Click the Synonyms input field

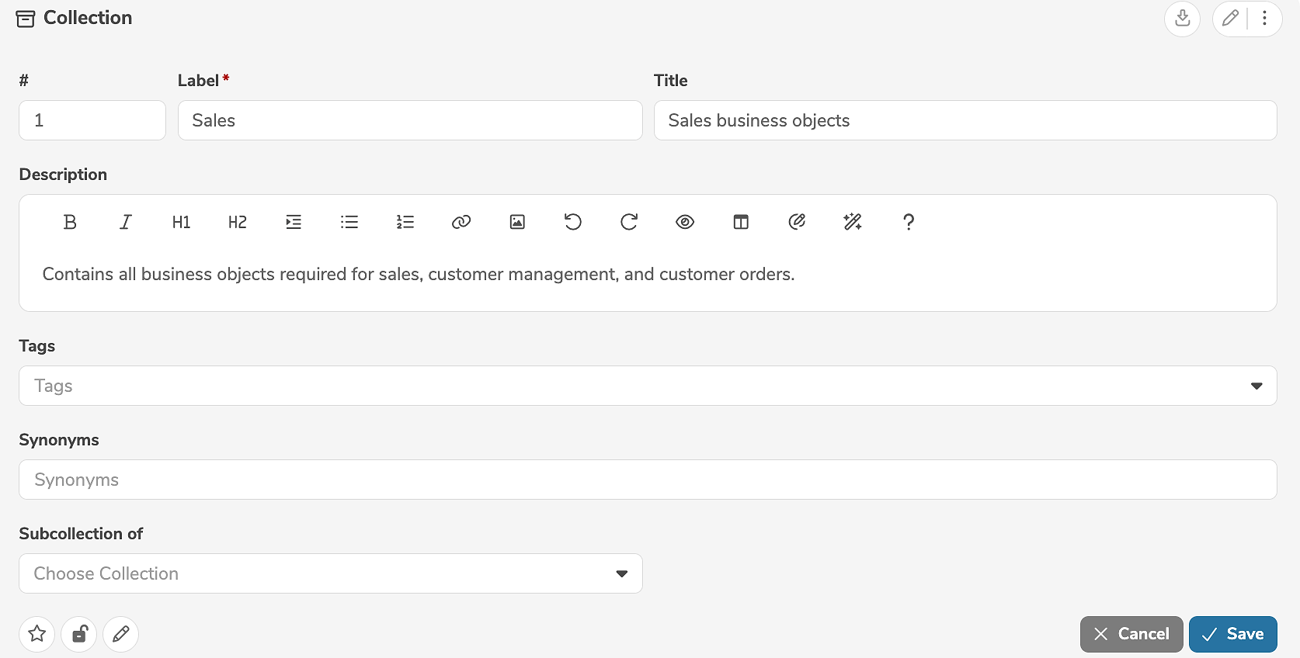click(x=648, y=480)
